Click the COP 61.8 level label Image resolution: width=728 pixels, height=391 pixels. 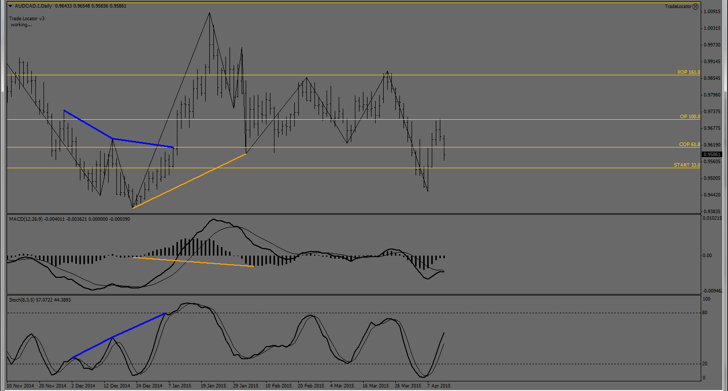tap(690, 144)
